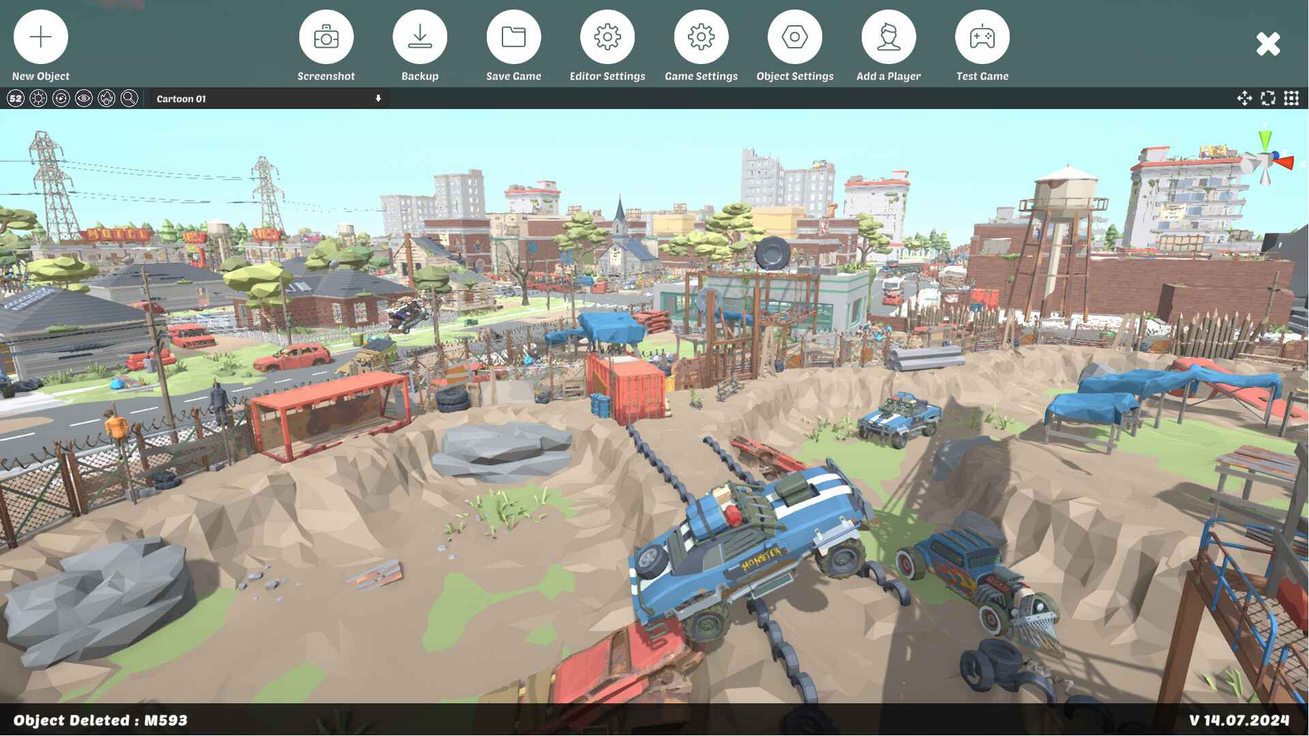Screen dimensions: 1309x736
Task: Select the Scale tool
Action: click(x=1290, y=98)
